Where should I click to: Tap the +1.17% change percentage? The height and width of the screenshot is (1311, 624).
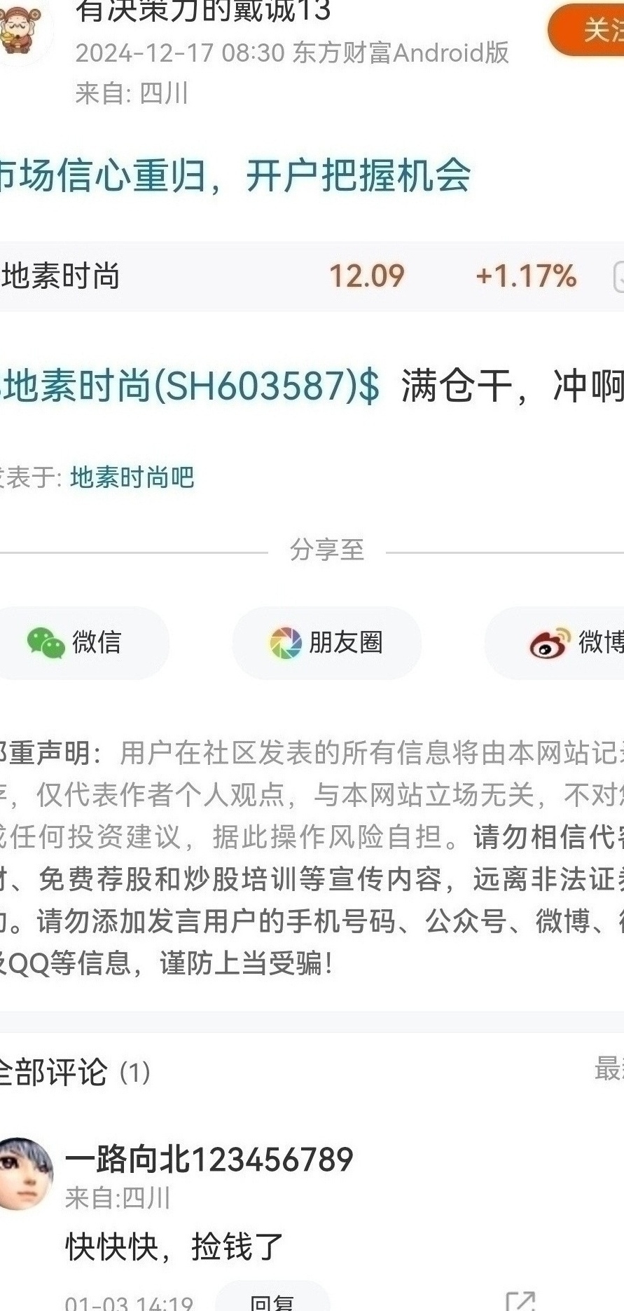pyautogui.click(x=526, y=276)
